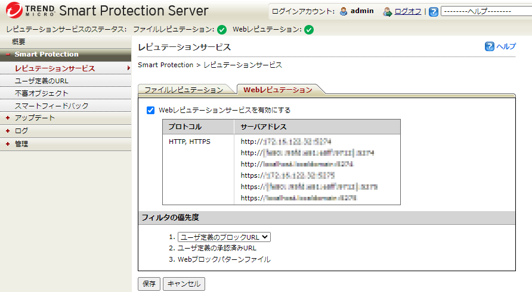Open the ヘルプ dropdown in the header
532x292 pixels.
coord(484,11)
